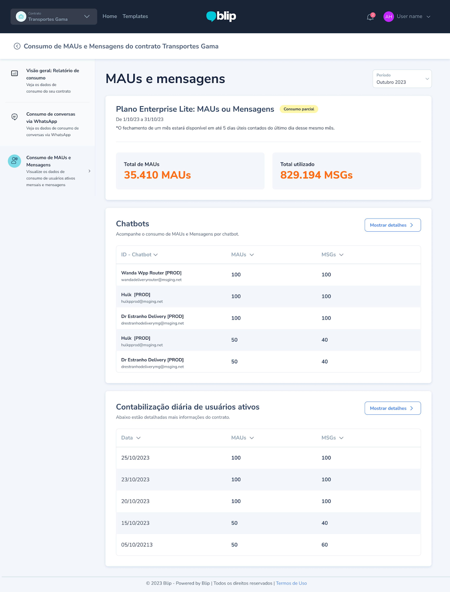Viewport: 450px width, 592px height.
Task: Expand the User name menu chevron
Action: coord(429,17)
